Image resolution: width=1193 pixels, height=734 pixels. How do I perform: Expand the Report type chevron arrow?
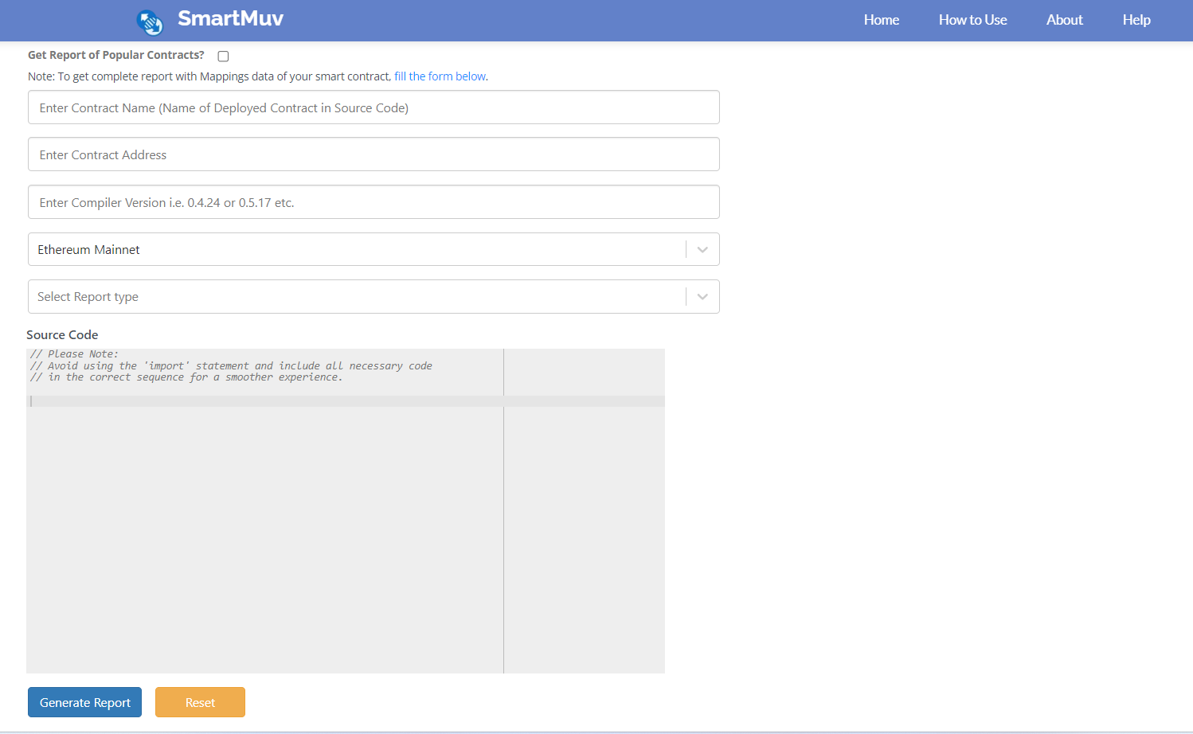coord(702,296)
